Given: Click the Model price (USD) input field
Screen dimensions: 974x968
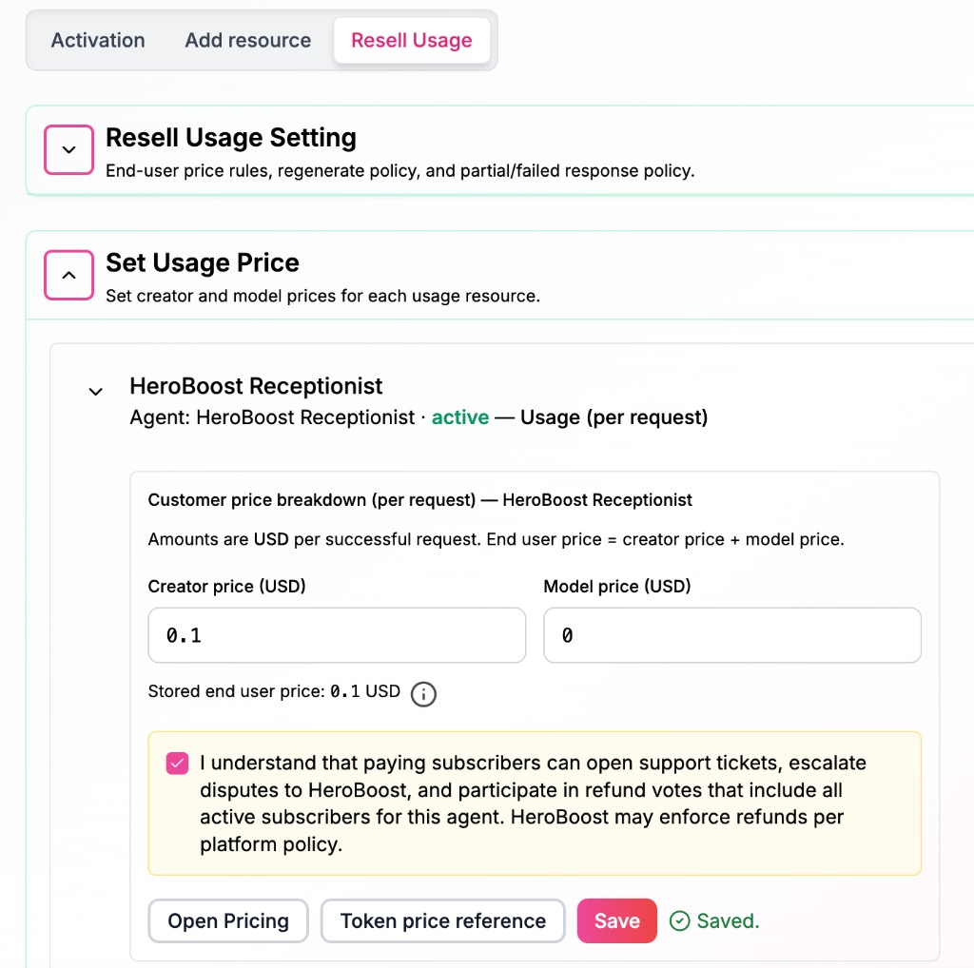Looking at the screenshot, I should click(731, 635).
